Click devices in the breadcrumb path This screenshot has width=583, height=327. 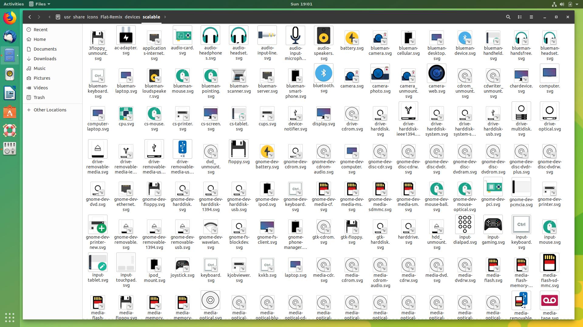click(x=132, y=17)
